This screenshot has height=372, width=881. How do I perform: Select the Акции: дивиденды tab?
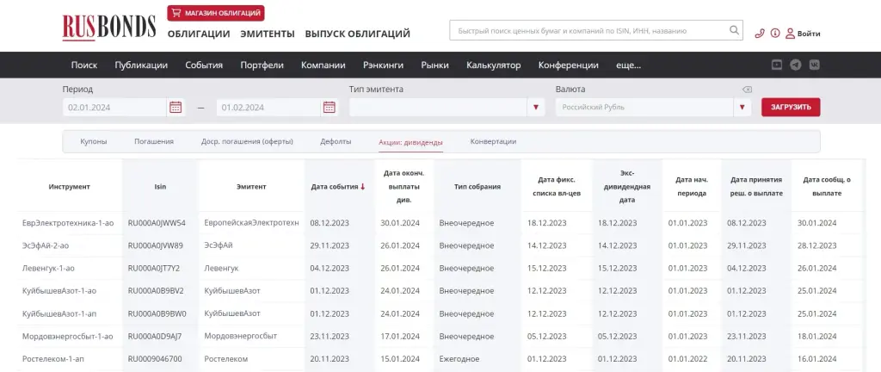tap(410, 142)
